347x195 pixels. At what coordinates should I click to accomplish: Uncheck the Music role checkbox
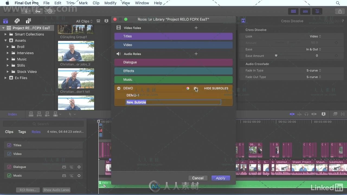click(9, 175)
